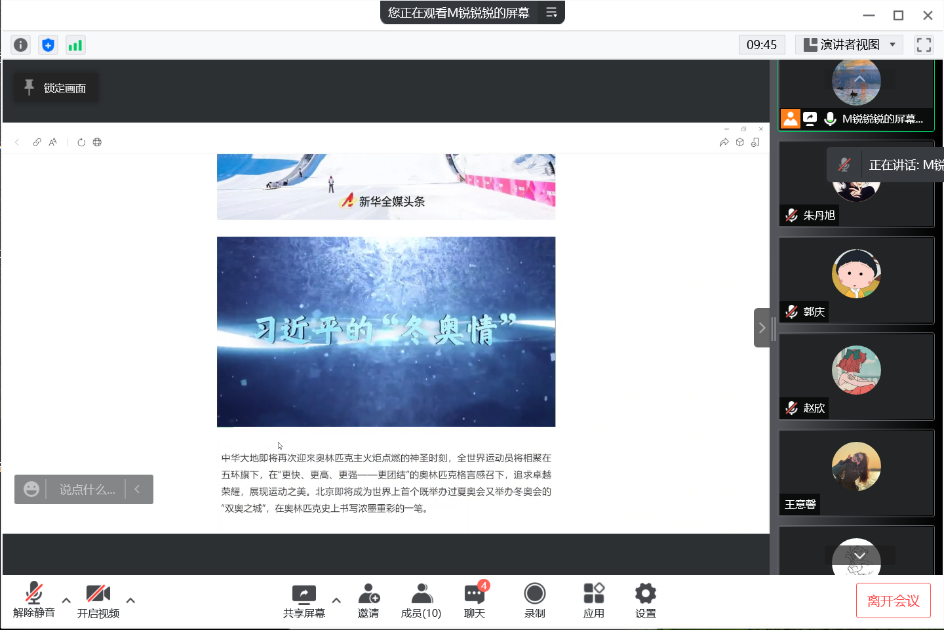Enter full screen mode

924,45
